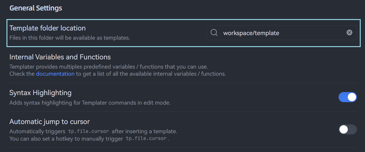Click tp.file.cursor code after 'manually trigger'
365x152 pixels.
click(146, 138)
